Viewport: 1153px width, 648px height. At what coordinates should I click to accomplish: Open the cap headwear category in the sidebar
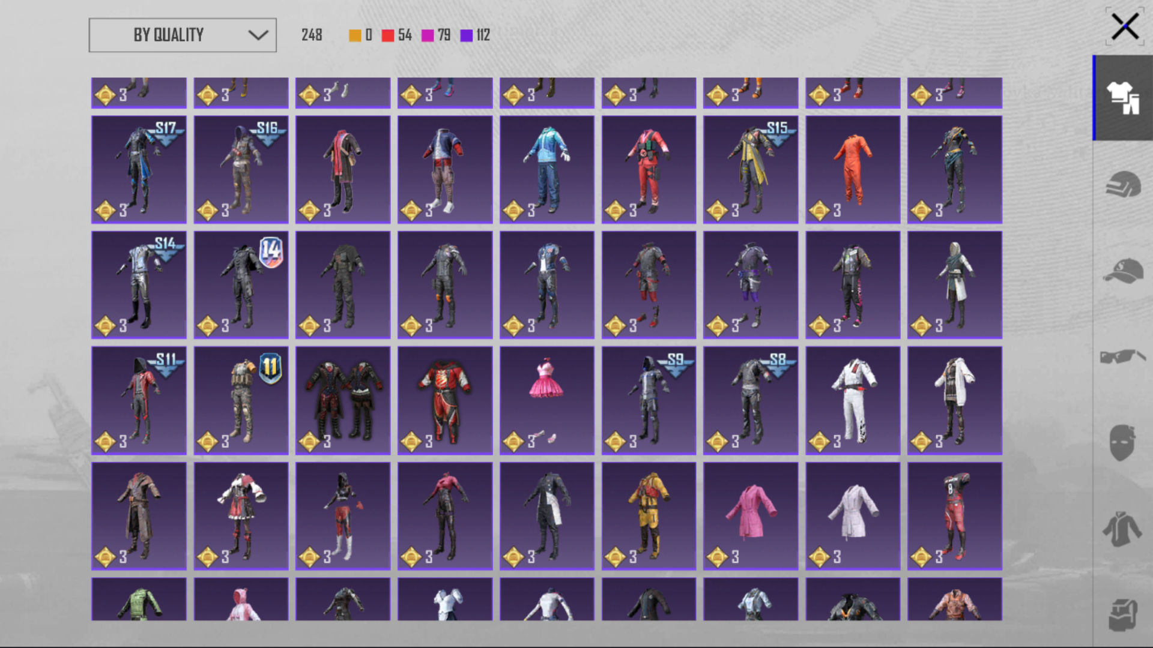[x=1122, y=271]
